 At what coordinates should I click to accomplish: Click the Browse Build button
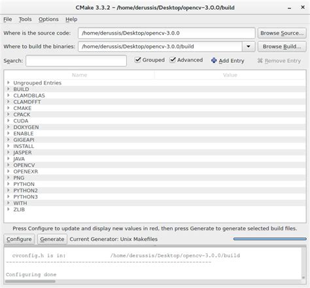pos(282,46)
